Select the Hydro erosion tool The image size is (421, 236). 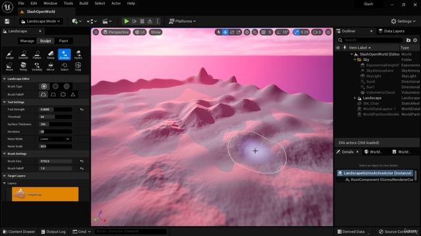78,54
